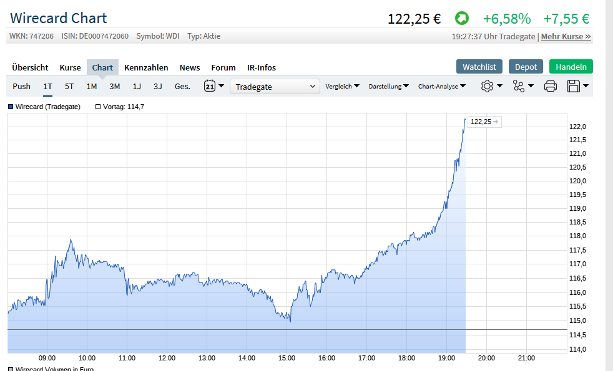This screenshot has height=371, width=613.
Task: Click the 19:27:37 Uhr Tradegate timestamp
Action: coord(493,36)
